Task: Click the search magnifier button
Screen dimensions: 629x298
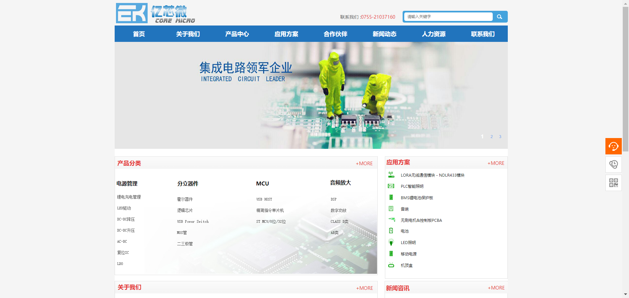Action: (499, 16)
